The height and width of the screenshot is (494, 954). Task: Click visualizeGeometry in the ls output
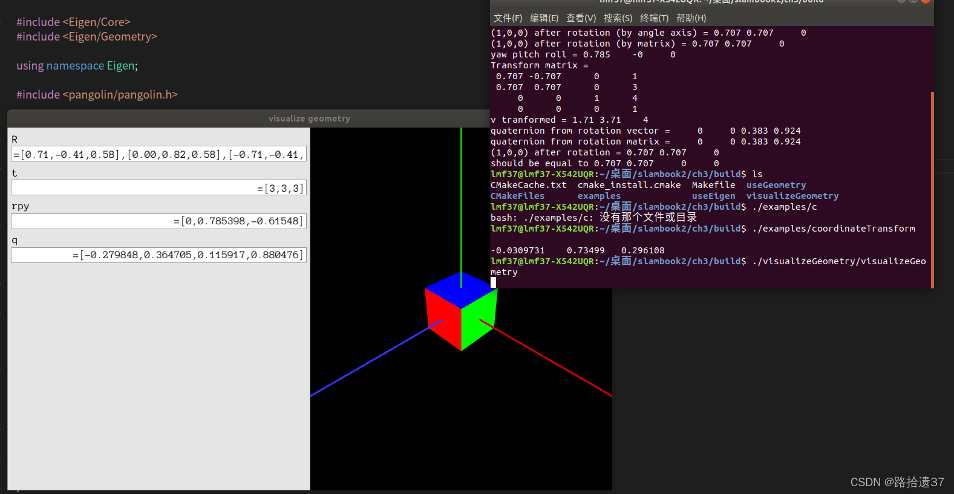792,196
